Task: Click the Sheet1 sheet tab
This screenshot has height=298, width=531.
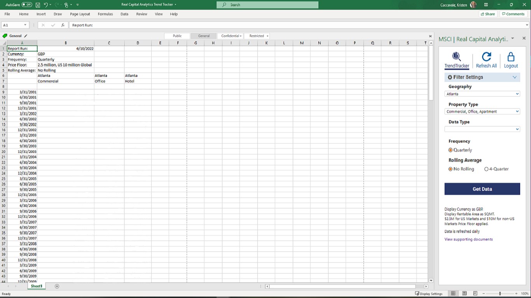Action: [37, 286]
